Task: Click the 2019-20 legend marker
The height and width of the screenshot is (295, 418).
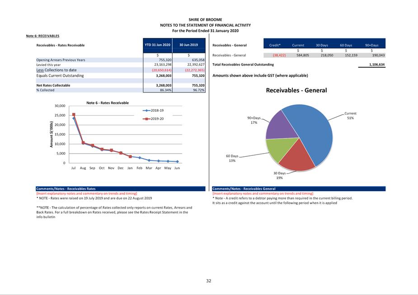Action: point(146,119)
